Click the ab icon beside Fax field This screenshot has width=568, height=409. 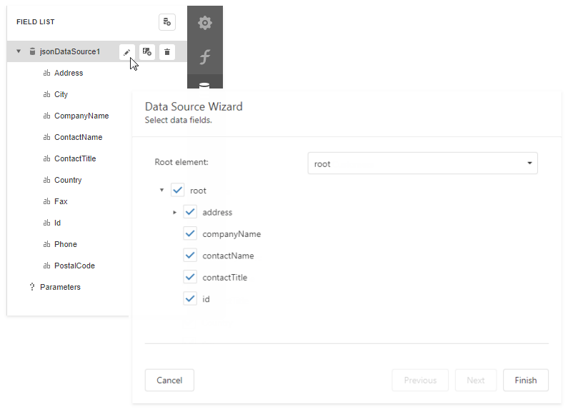pyautogui.click(x=46, y=201)
